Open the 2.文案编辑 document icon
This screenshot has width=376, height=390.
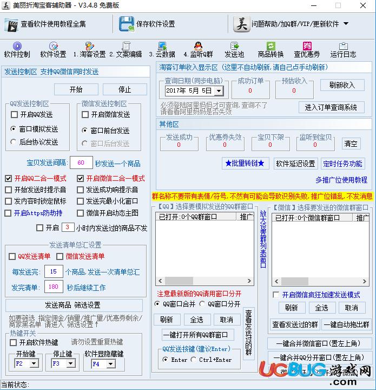tap(126, 46)
